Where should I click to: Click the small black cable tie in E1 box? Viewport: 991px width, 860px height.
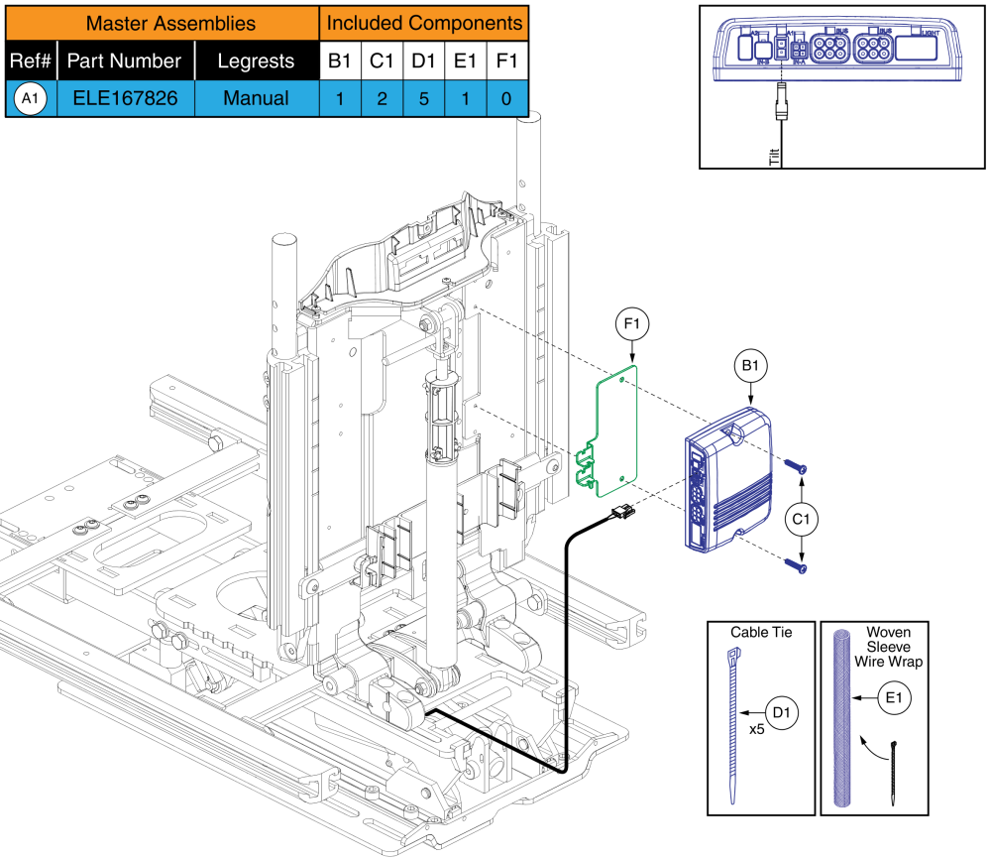pos(894,774)
